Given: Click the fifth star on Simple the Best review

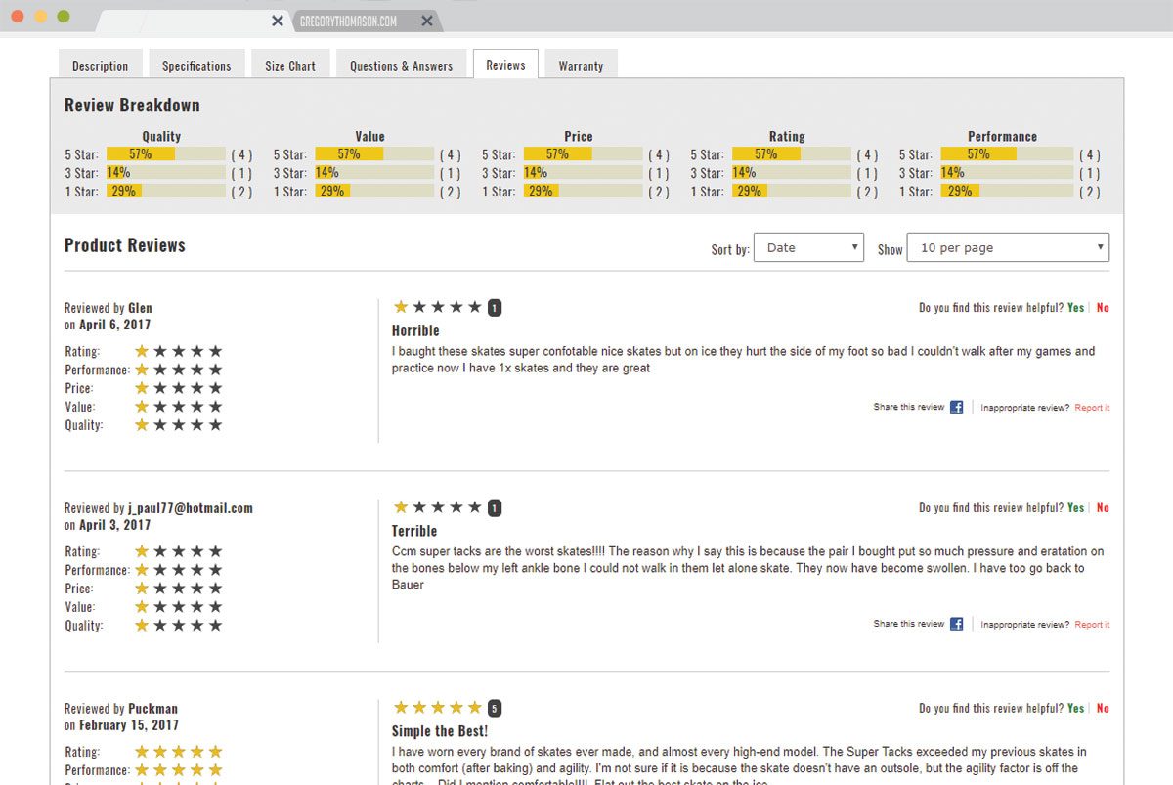Looking at the screenshot, I should pyautogui.click(x=475, y=708).
